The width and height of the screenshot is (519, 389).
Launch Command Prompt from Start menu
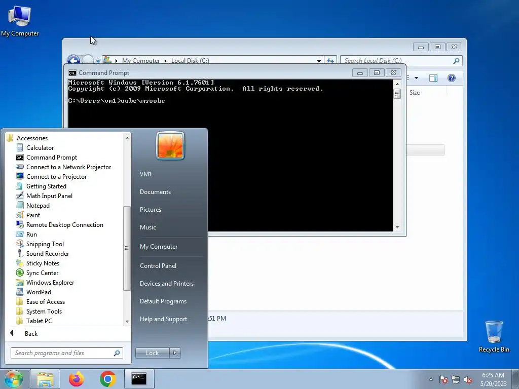point(51,158)
